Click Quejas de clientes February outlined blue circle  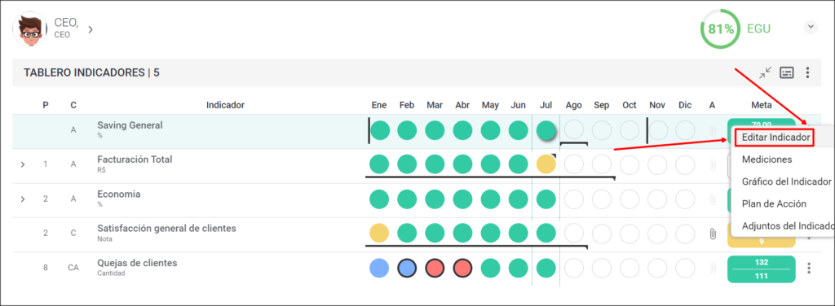pos(407,268)
